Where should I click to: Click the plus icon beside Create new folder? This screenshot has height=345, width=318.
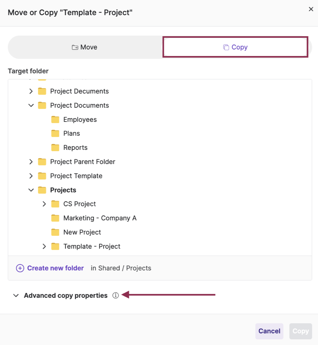click(20, 268)
